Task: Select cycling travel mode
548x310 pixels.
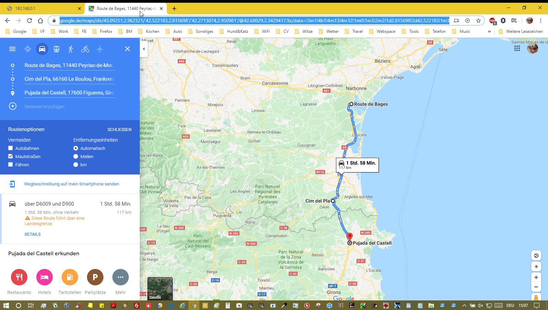Action: [85, 49]
